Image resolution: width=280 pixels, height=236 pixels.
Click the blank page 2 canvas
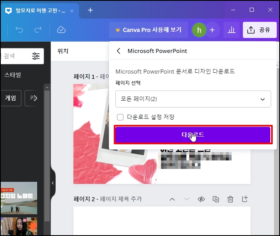[x=162, y=221]
